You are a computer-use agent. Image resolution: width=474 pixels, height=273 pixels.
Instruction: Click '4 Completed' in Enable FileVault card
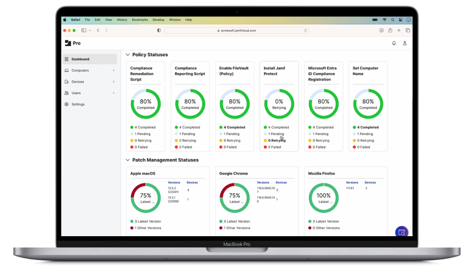click(232, 128)
